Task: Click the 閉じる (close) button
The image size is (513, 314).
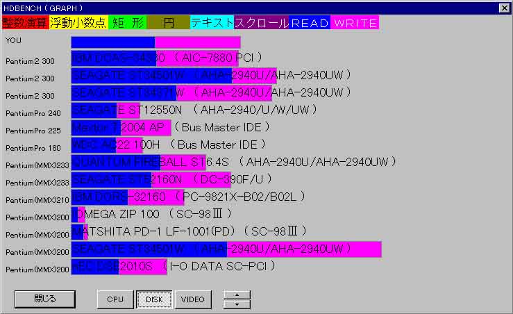Action: coord(44,299)
